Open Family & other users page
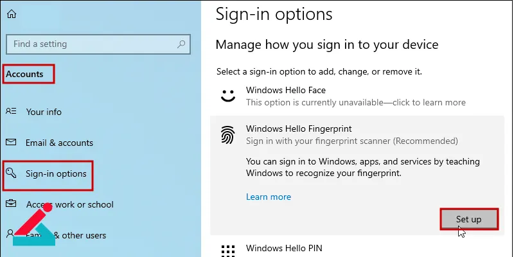514x257 pixels. coord(66,235)
